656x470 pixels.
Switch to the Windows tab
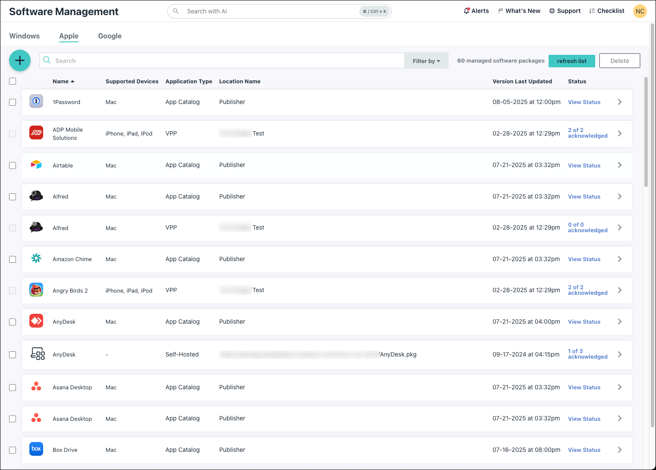(x=25, y=36)
